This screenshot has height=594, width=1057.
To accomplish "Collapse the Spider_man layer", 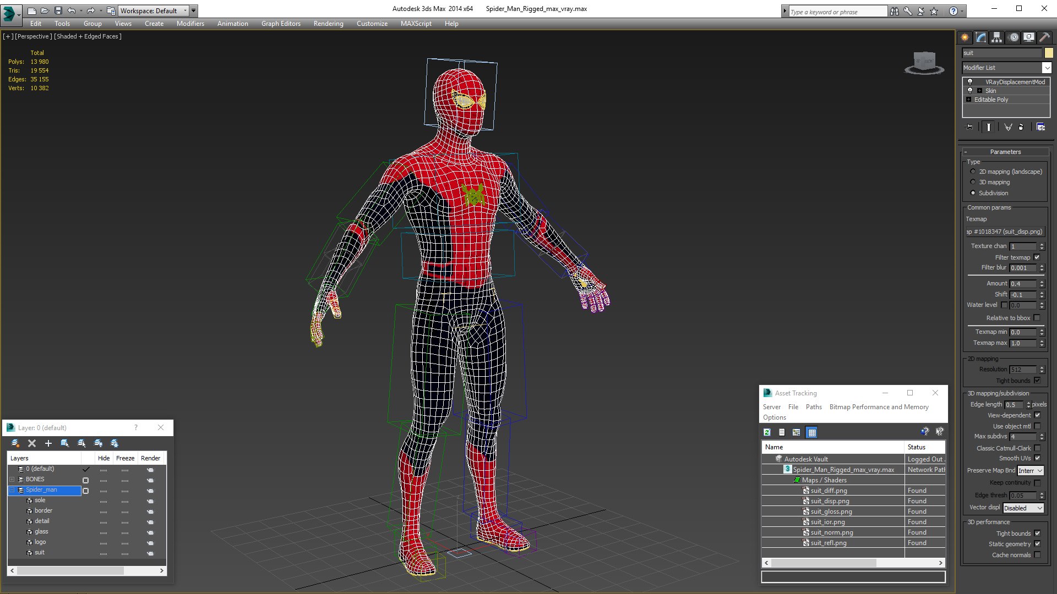I will (x=12, y=490).
